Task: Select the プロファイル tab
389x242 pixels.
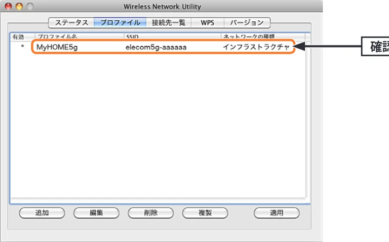Action: [x=120, y=23]
